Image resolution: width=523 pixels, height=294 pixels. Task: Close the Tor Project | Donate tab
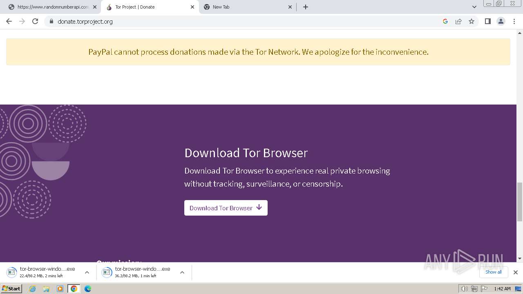[192, 7]
